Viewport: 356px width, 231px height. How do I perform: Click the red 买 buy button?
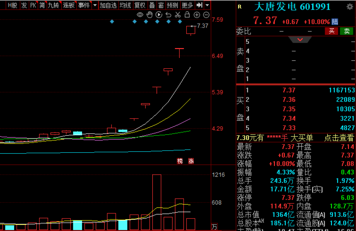332,31
